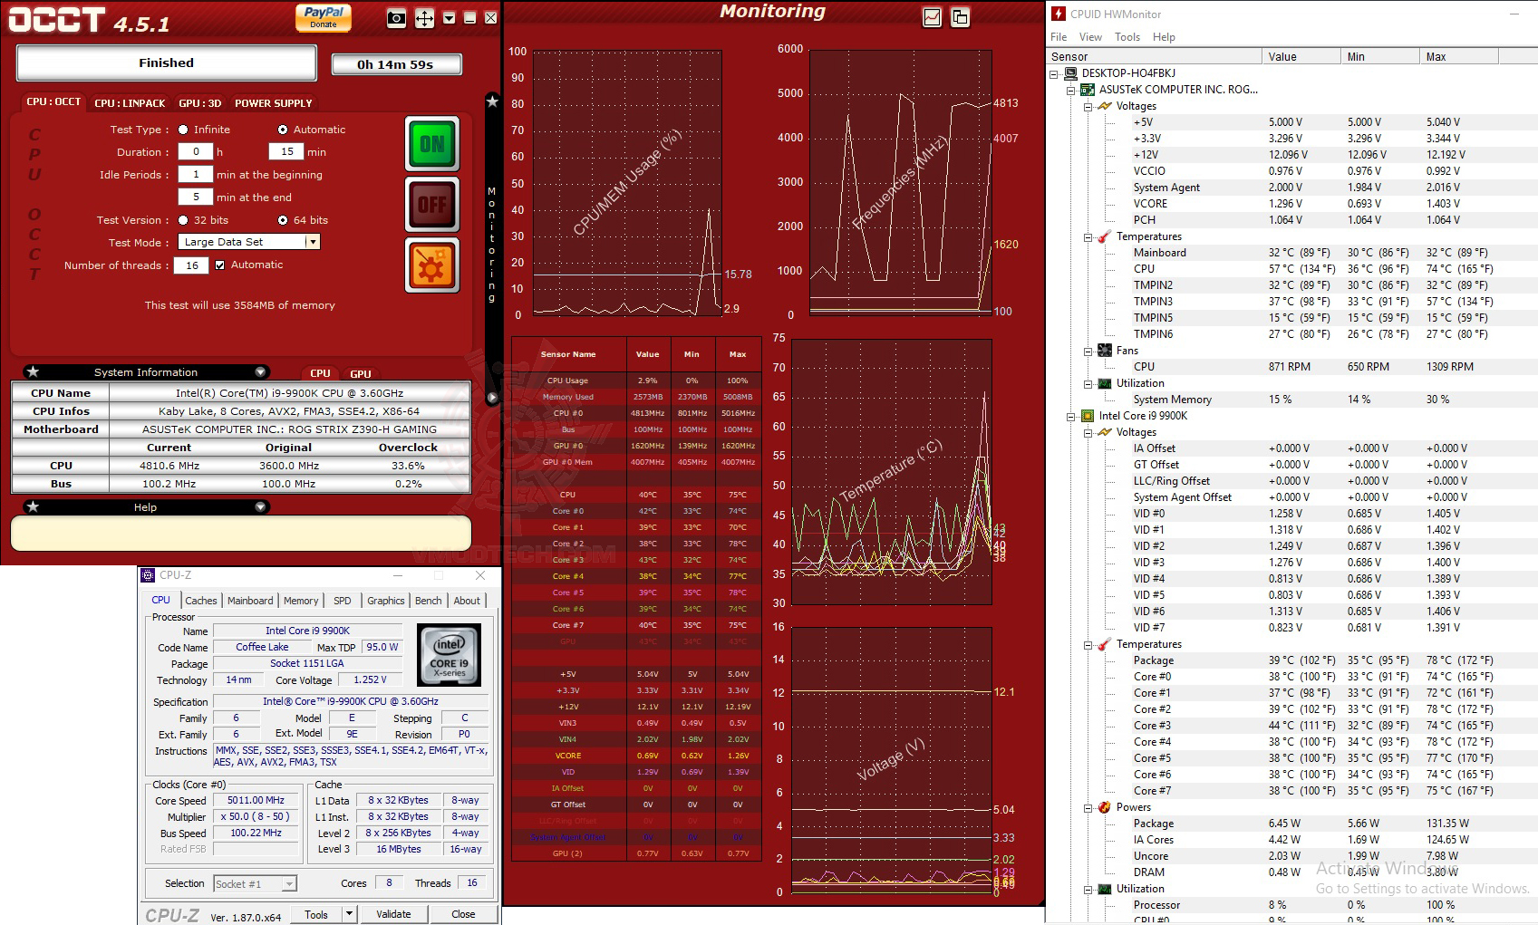Click the Intel Core i9 logo in CPU-Z
This screenshot has height=925, width=1538.
coord(449,654)
